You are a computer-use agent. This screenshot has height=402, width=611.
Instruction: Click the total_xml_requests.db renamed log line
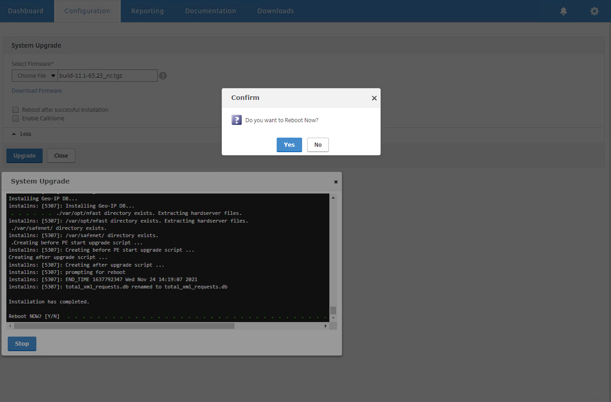pos(118,287)
